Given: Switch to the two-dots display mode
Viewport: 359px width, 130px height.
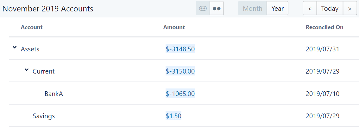Looking at the screenshot, I should [x=217, y=9].
